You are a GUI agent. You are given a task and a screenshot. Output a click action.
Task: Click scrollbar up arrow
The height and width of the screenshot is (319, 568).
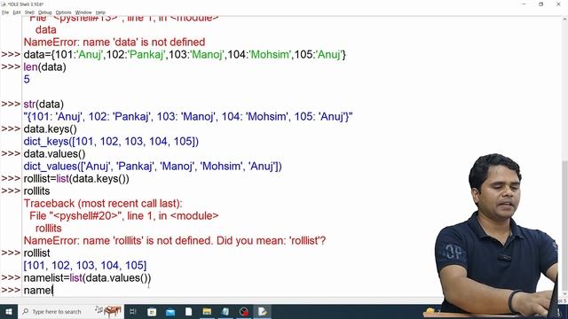click(x=564, y=19)
